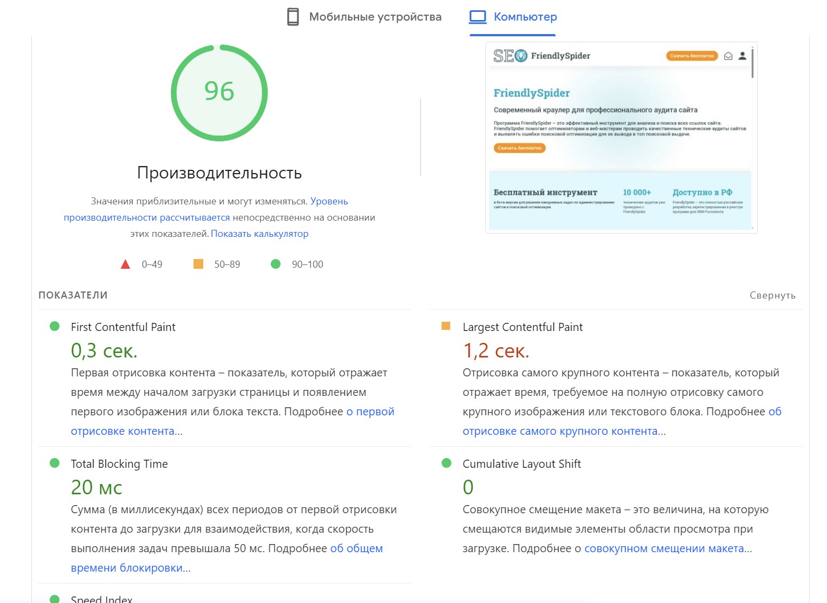Open the Уровень производительности рассчитывается link
Image resolution: width=827 pixels, height=603 pixels.
coord(146,217)
